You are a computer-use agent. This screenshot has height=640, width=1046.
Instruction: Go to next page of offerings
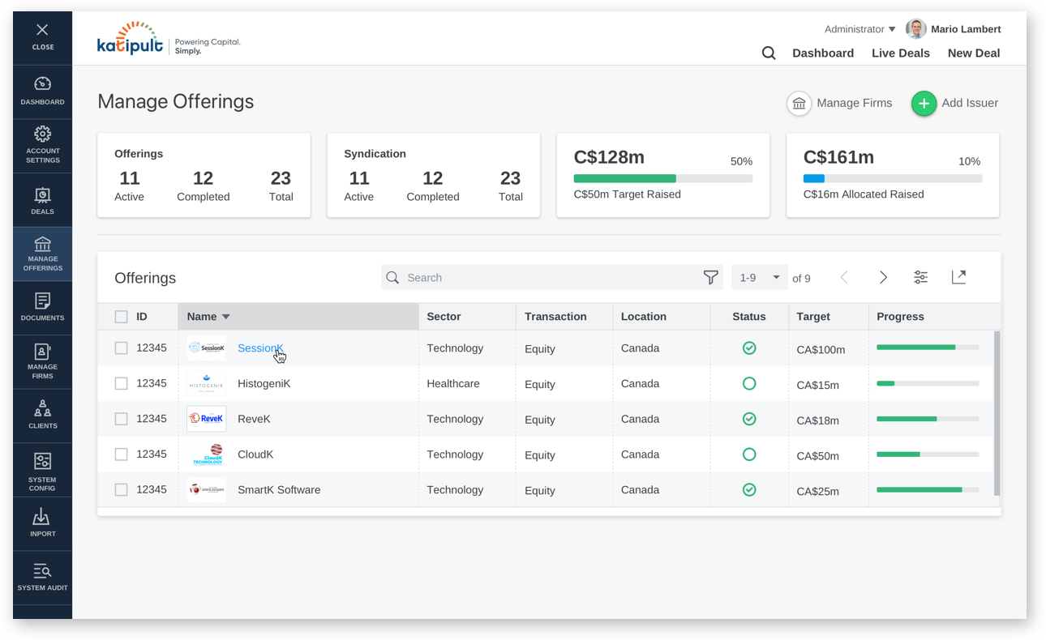(x=883, y=278)
